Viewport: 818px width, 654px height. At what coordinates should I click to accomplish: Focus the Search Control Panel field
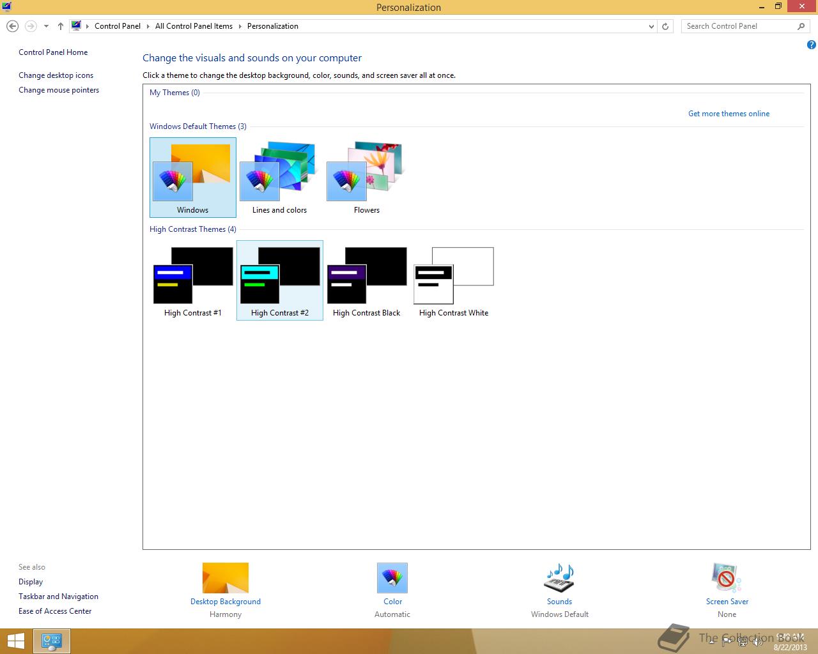(x=739, y=26)
